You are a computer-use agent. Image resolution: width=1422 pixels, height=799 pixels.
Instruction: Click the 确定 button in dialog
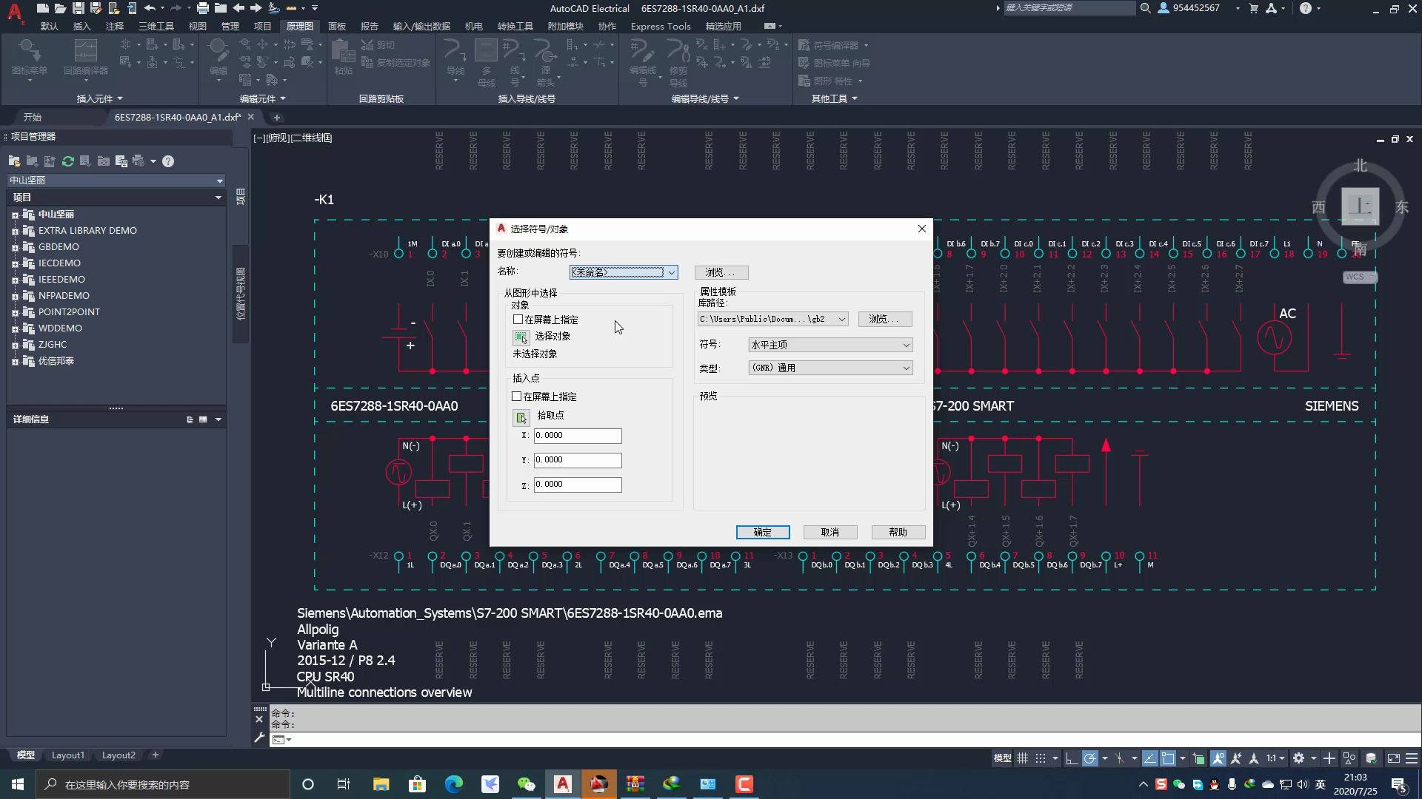point(763,532)
